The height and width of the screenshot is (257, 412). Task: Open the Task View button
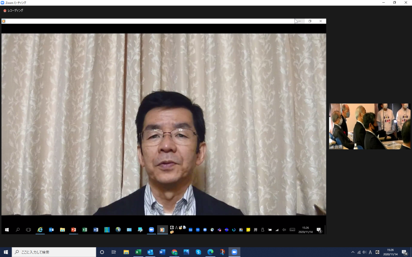click(x=114, y=252)
